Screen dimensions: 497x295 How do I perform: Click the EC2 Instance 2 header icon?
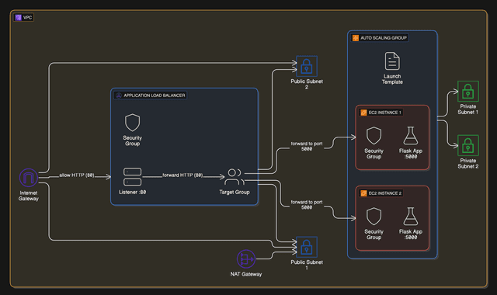point(363,193)
